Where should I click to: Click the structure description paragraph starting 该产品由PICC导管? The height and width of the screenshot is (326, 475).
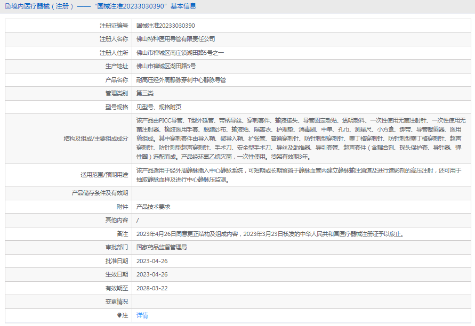[301, 138]
